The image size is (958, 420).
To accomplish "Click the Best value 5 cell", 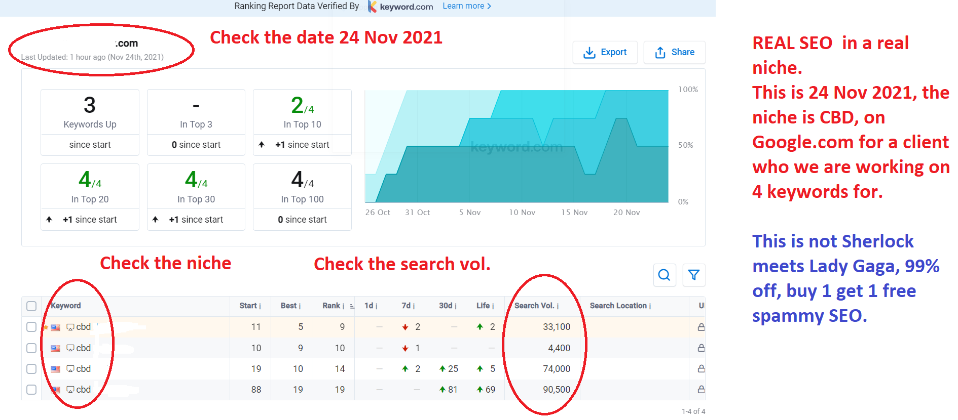I will (301, 327).
